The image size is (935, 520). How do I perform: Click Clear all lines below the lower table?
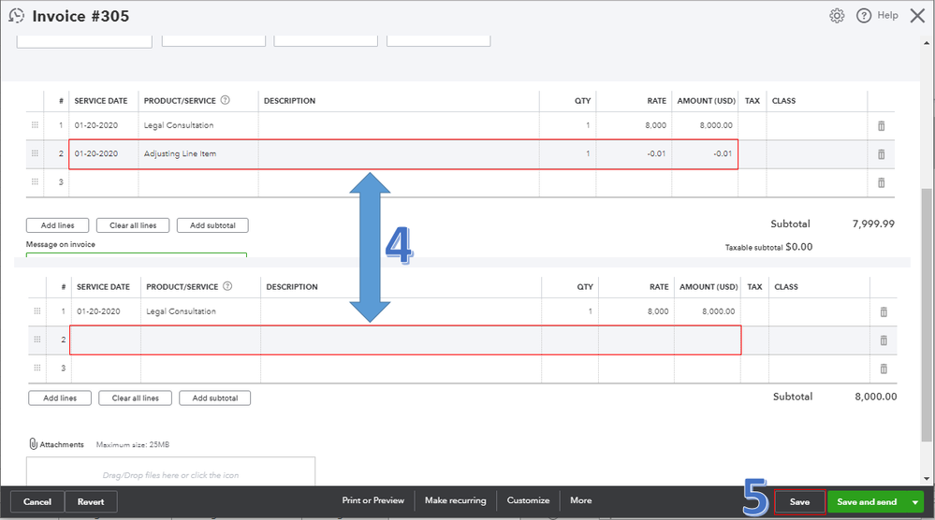[x=136, y=397]
